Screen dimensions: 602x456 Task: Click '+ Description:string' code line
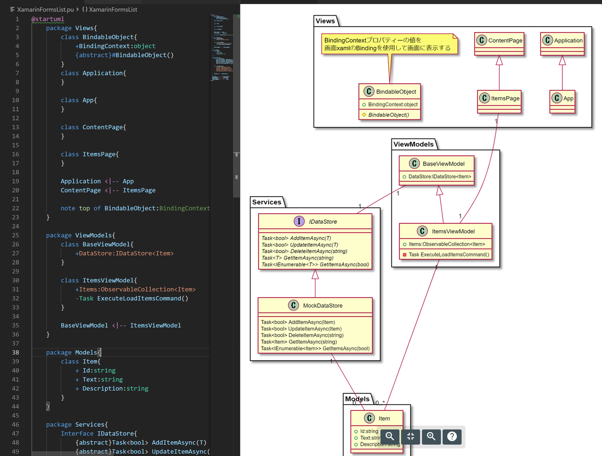[112, 388]
